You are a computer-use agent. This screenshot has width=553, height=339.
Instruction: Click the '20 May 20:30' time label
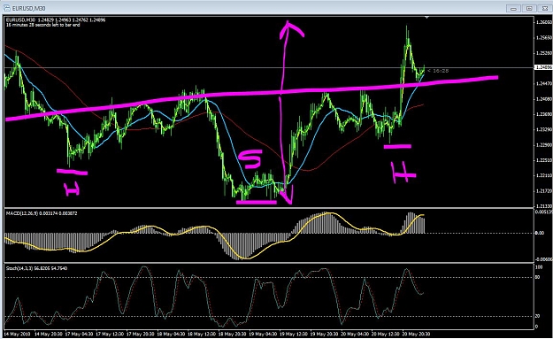pos(416,334)
